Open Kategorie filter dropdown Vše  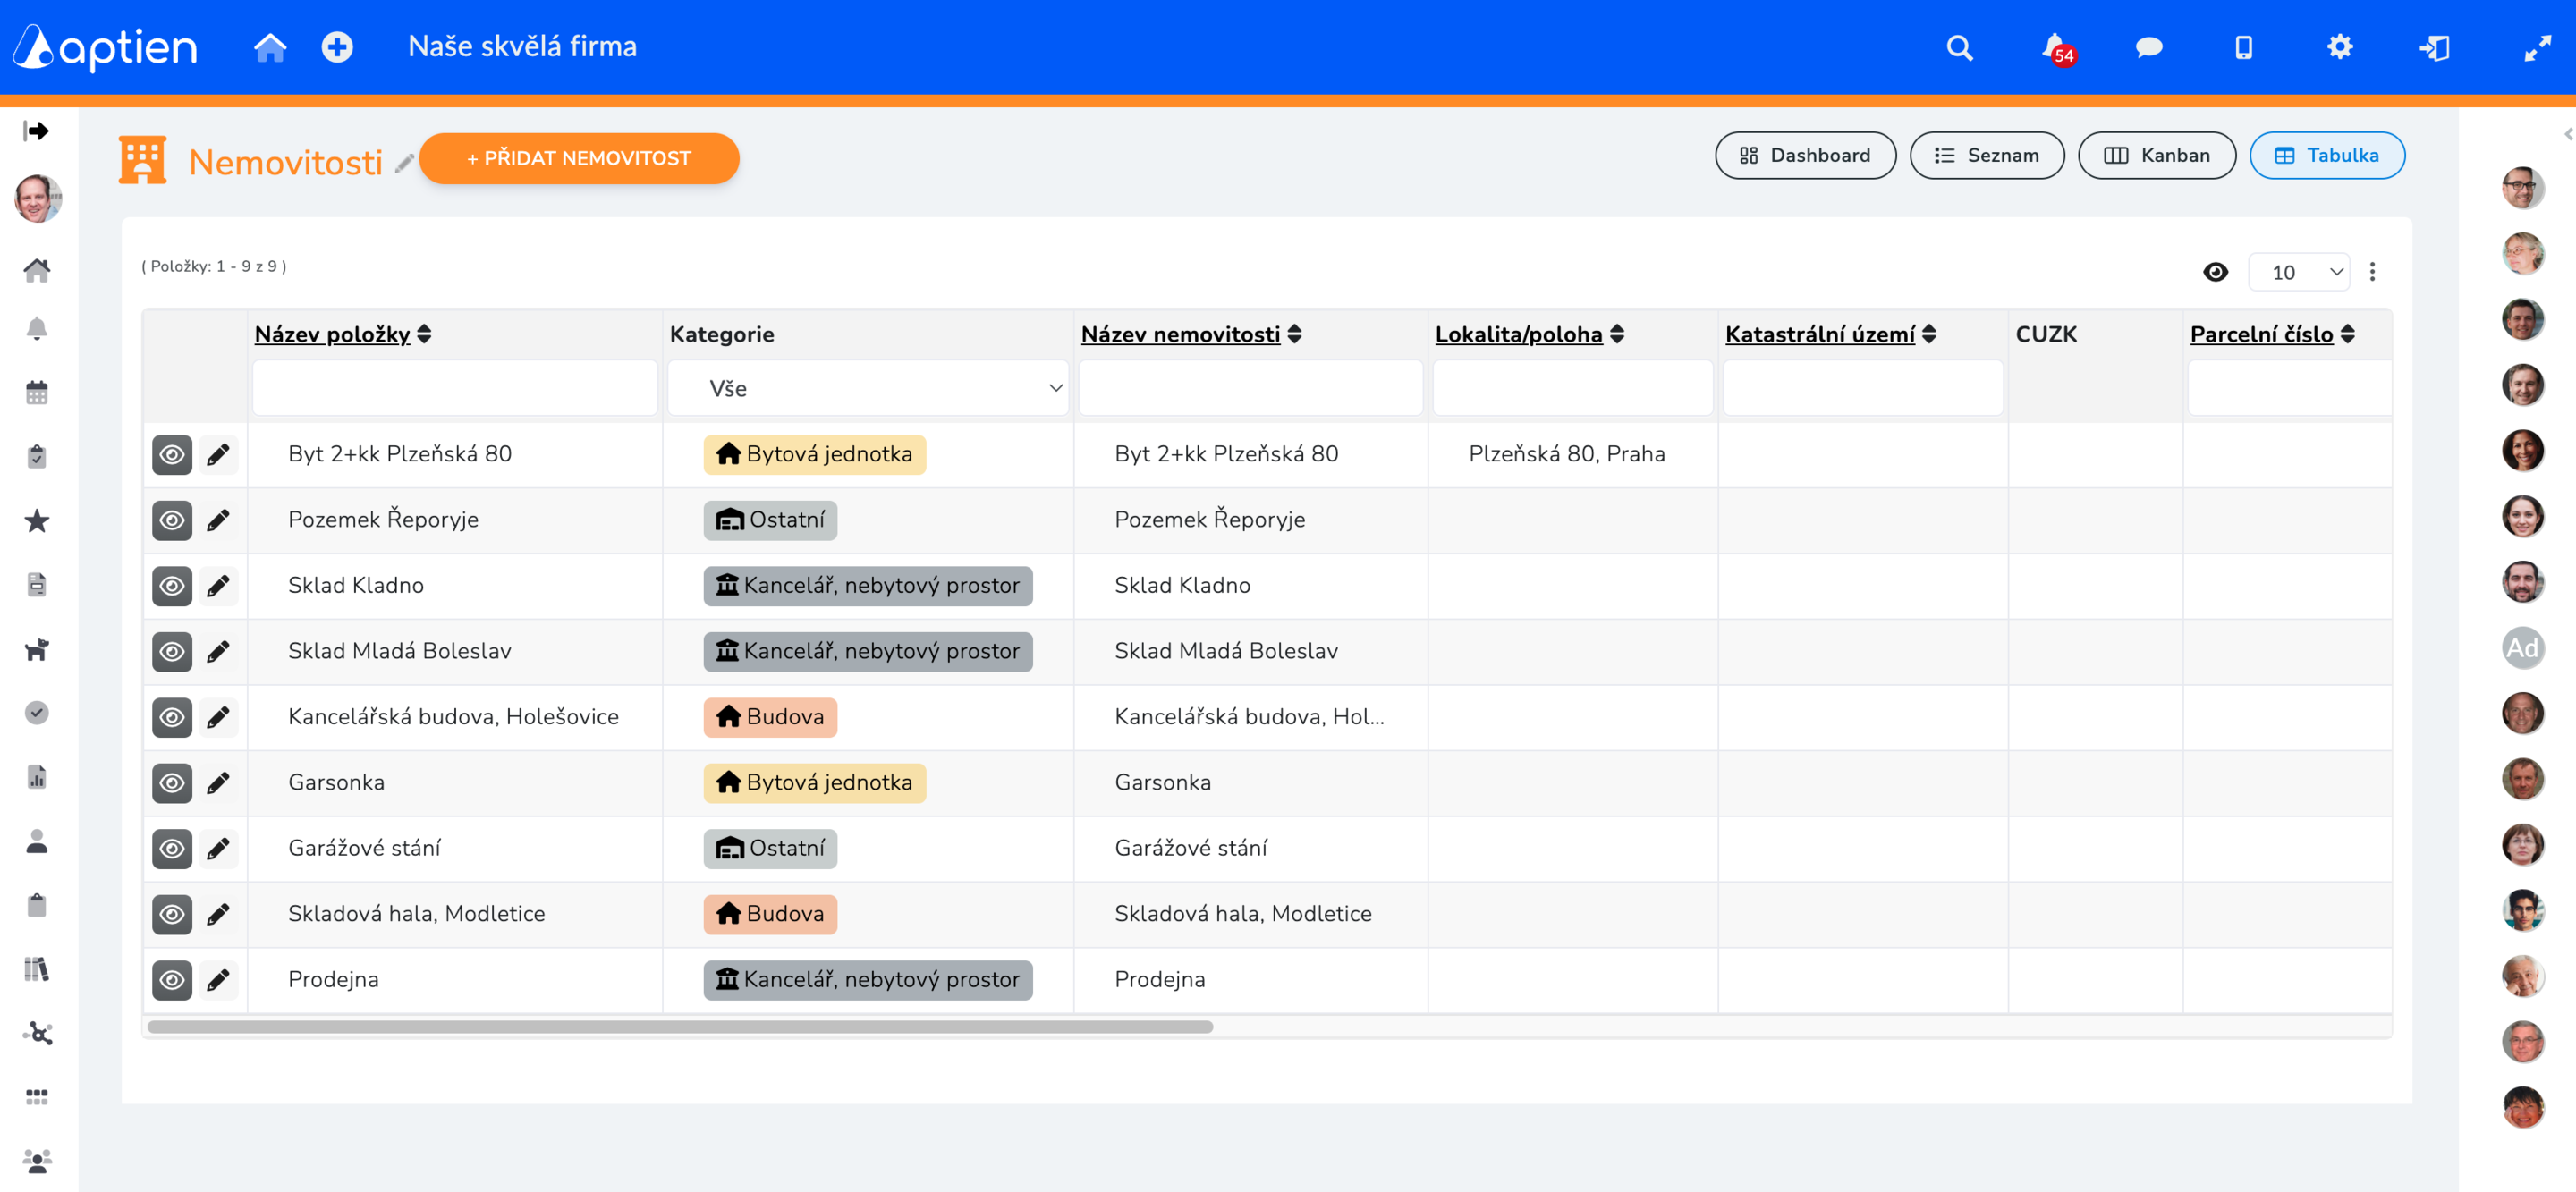867,388
